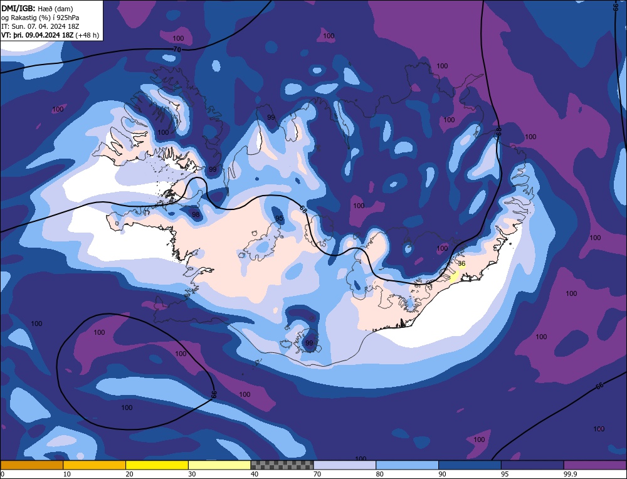
Task: Click the legend tick label '99.9'
Action: coord(570,474)
